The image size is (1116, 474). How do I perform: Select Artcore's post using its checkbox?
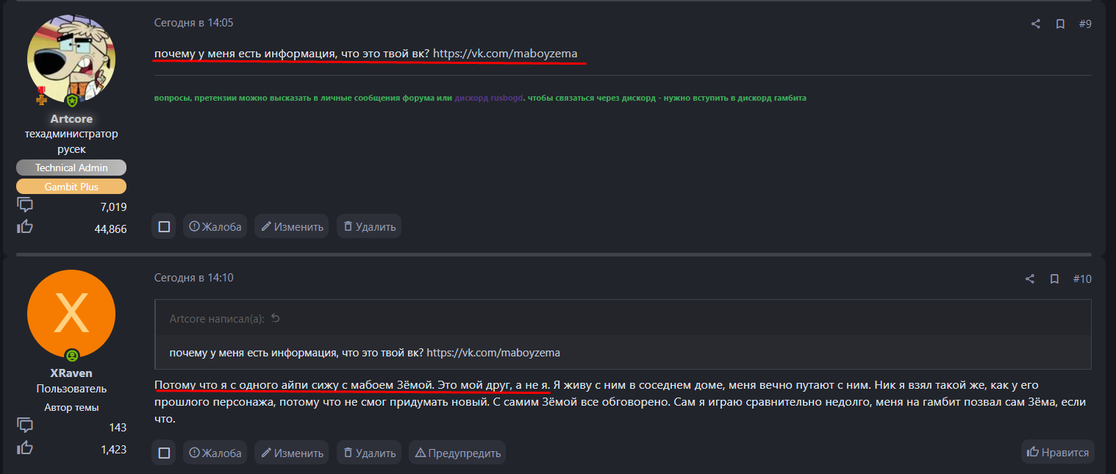point(164,226)
